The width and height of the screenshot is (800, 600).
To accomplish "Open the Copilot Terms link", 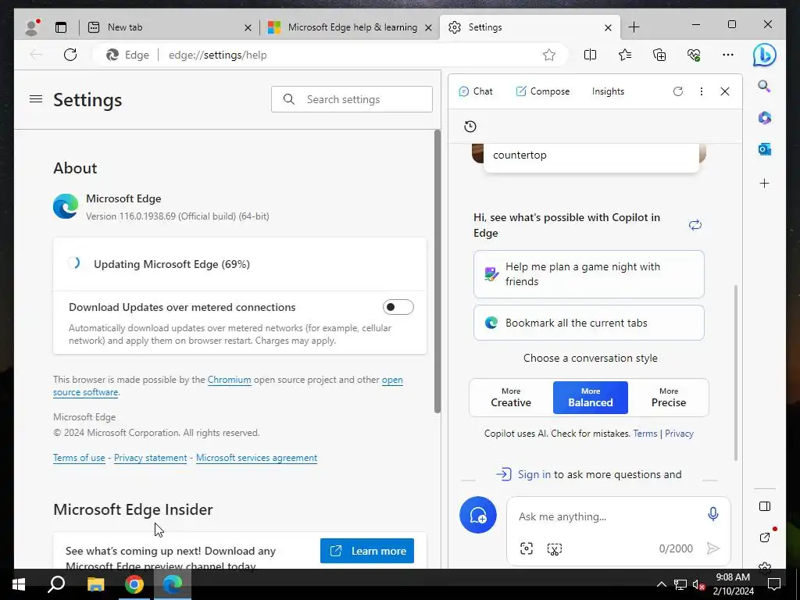I will pos(645,433).
